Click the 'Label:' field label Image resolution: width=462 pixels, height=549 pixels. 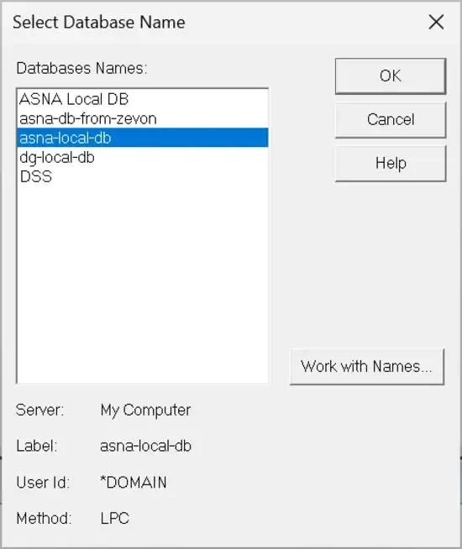(37, 446)
